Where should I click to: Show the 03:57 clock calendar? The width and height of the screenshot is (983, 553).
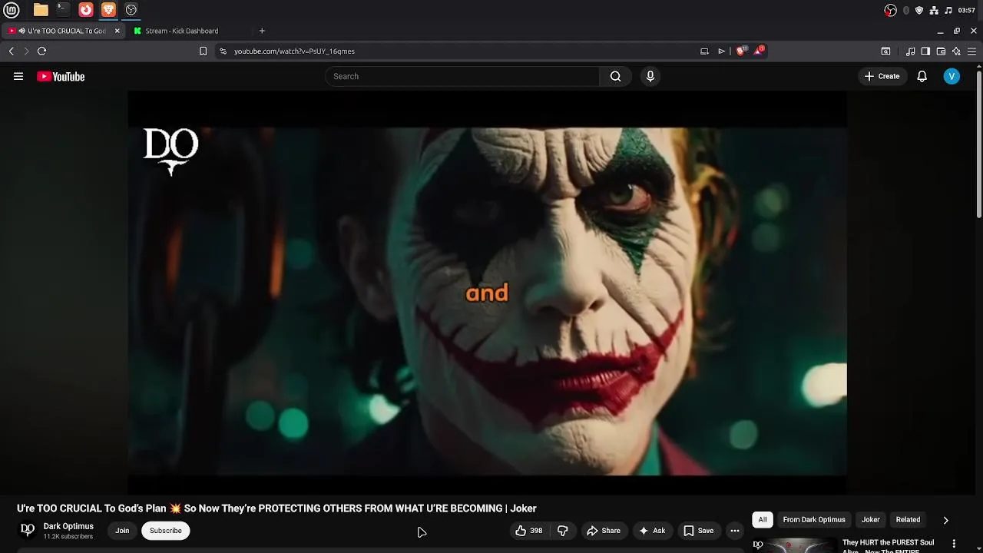tap(967, 10)
